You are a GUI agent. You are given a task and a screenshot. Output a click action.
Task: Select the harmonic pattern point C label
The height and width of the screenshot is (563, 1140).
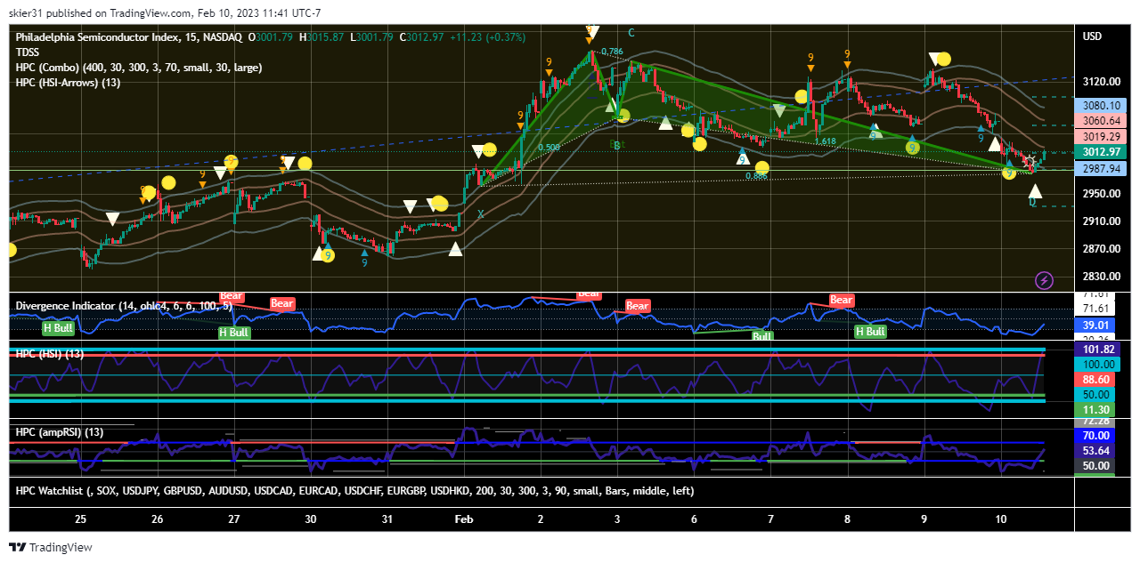(631, 33)
